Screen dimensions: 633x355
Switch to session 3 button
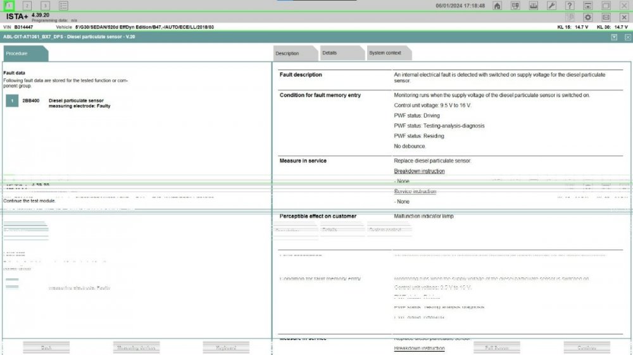[45, 6]
